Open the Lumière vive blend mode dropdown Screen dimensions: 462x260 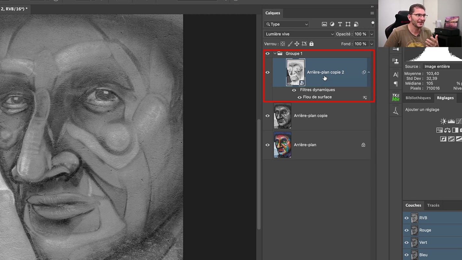[299, 34]
